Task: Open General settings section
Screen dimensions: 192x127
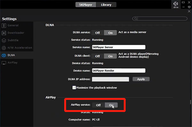Action: pyautogui.click(x=17, y=26)
